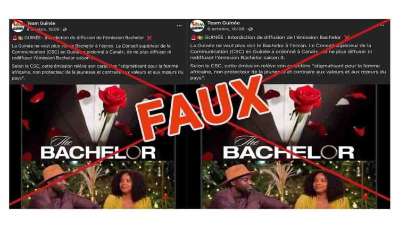The height and width of the screenshot is (228, 399).
Task: Click the left post's CSC paragraph text
Action: point(97,72)
